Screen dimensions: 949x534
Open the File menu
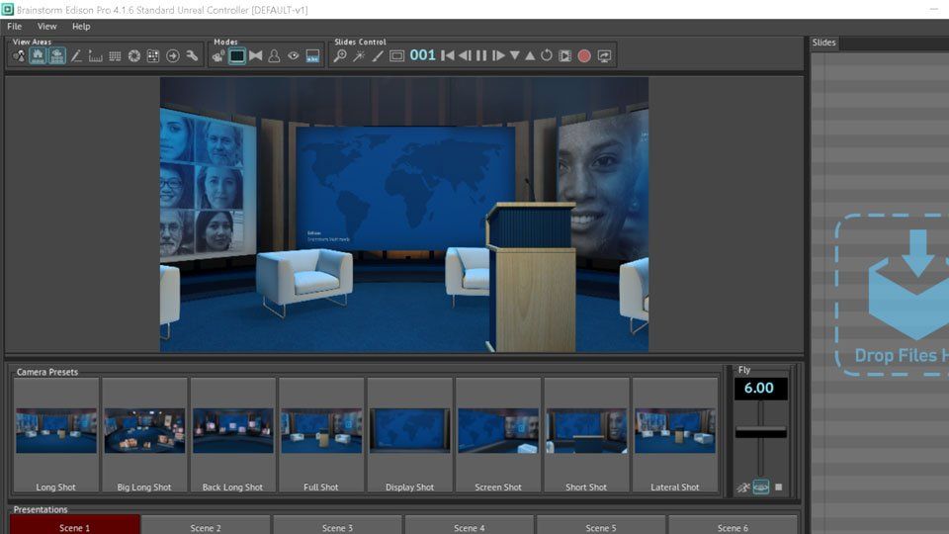coord(14,27)
